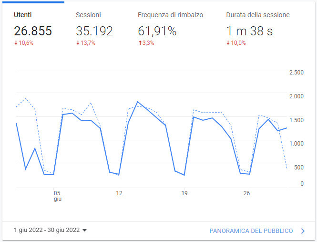
Task: Click the 05 giu axis date label
Action: [57, 196]
